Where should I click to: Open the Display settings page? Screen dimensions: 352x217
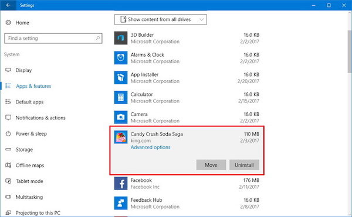(x=23, y=70)
